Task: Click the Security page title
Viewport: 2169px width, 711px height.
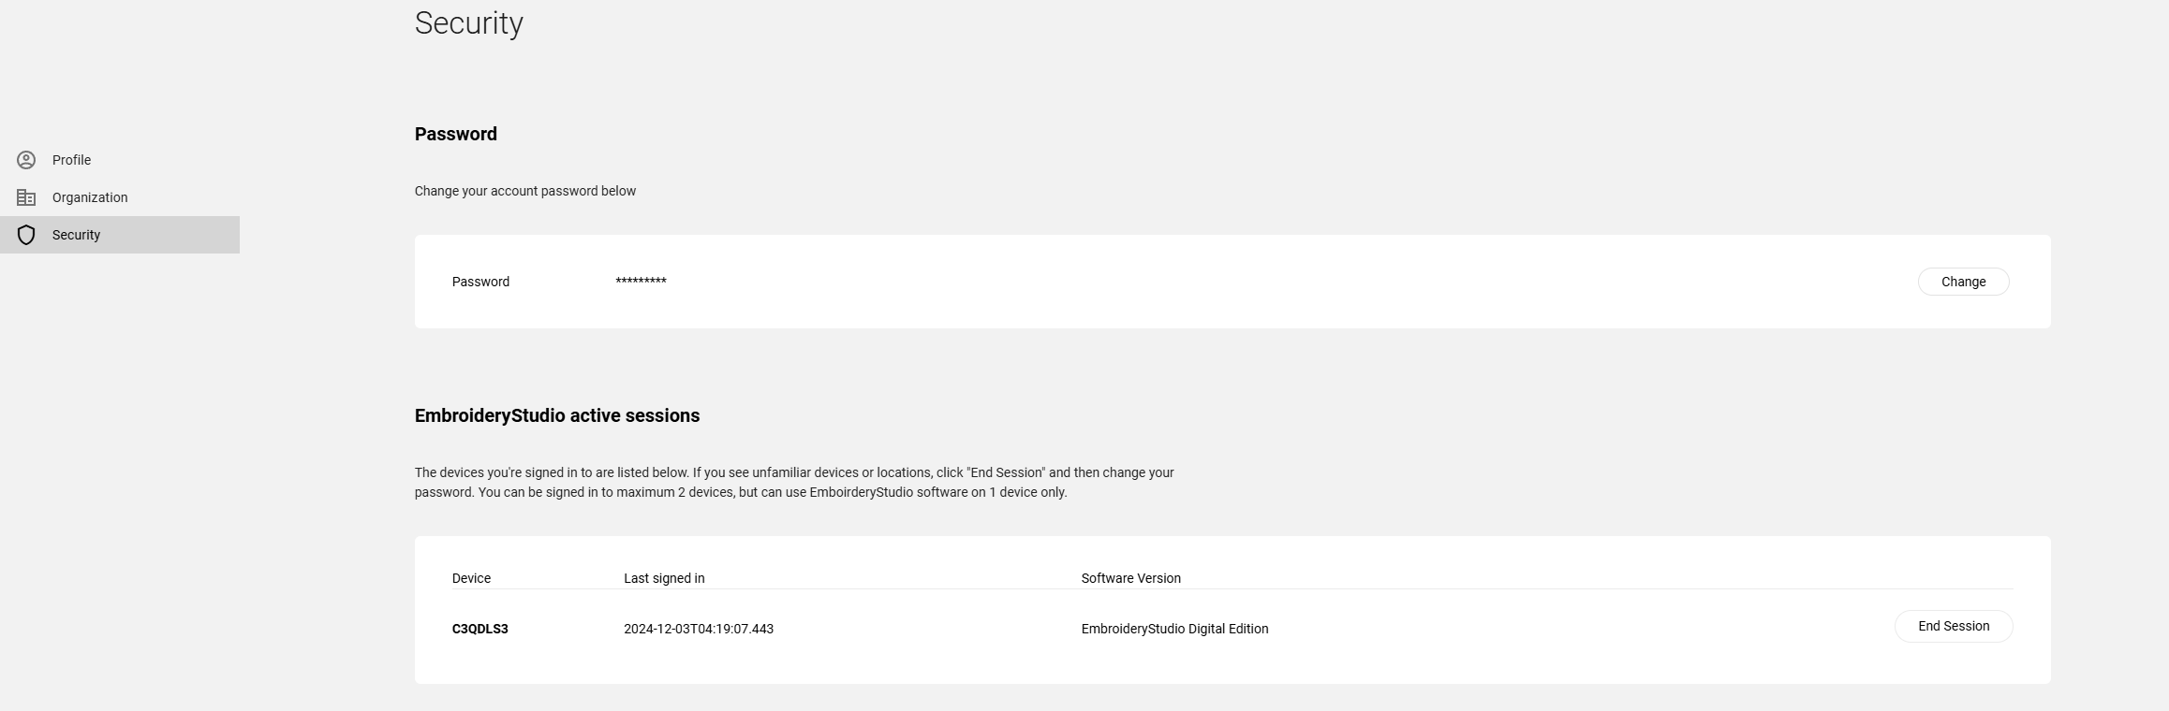Action: pyautogui.click(x=469, y=22)
